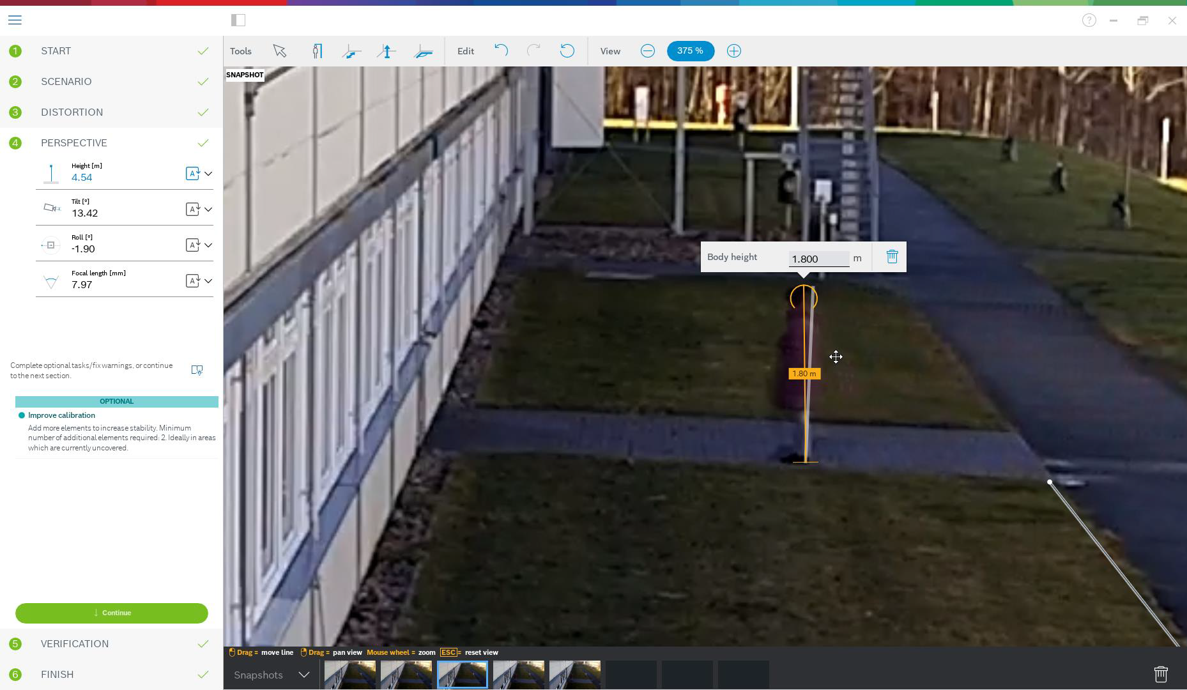Click the Body height value field
Image resolution: width=1187 pixels, height=690 pixels.
pos(818,259)
